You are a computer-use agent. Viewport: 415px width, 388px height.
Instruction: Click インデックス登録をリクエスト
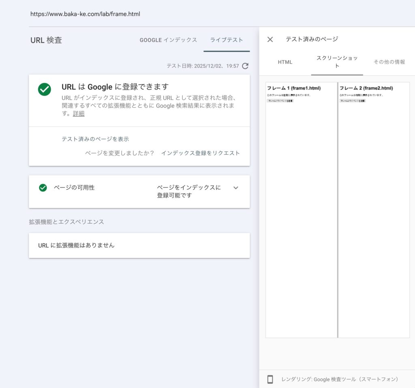[201, 153]
